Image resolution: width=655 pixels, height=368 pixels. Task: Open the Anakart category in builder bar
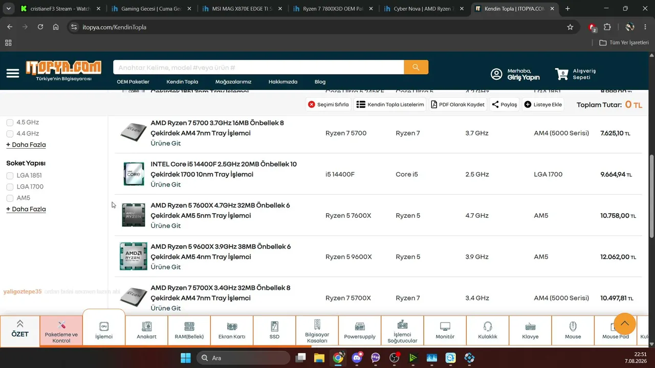(x=147, y=331)
